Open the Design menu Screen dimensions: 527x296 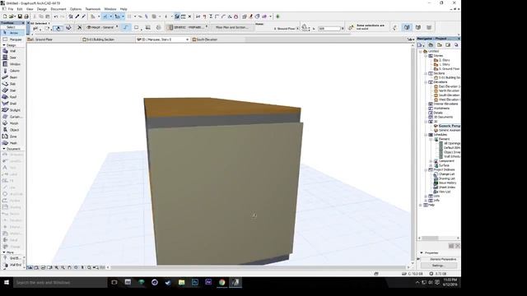(42, 9)
